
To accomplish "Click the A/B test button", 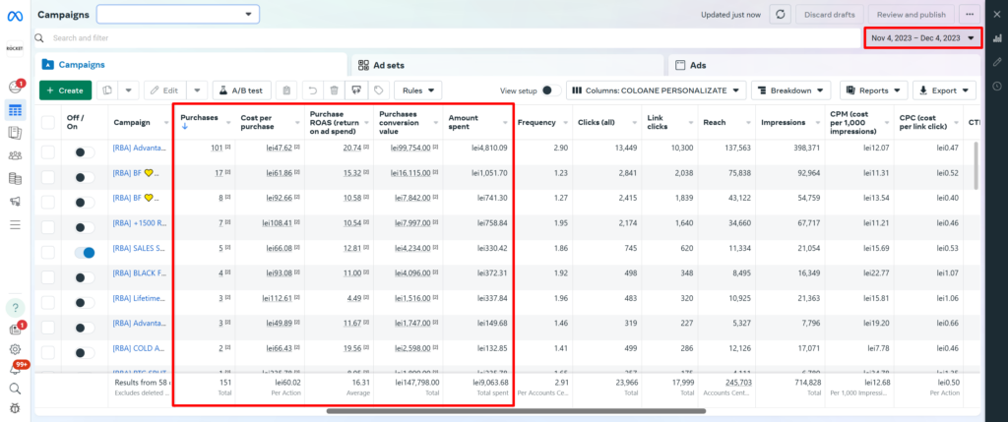I will tap(242, 90).
